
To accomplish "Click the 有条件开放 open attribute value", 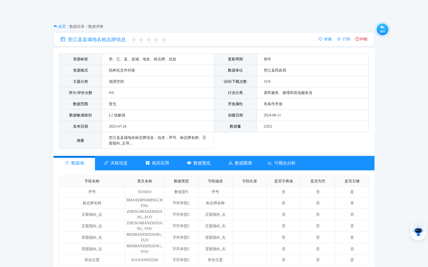I will coord(273,104).
